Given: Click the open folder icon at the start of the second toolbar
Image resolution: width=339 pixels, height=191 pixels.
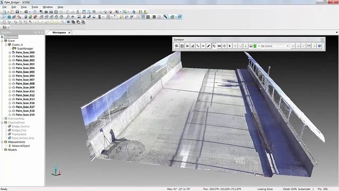Looking at the screenshot, I should tap(4, 17).
